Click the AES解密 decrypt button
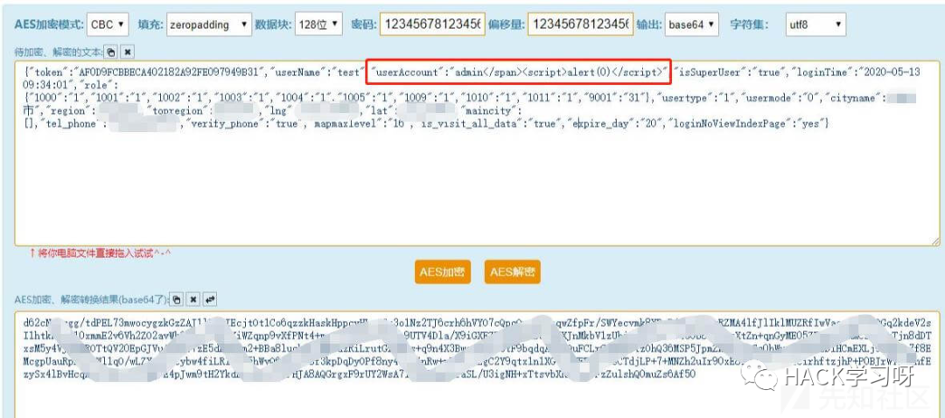 (x=512, y=272)
